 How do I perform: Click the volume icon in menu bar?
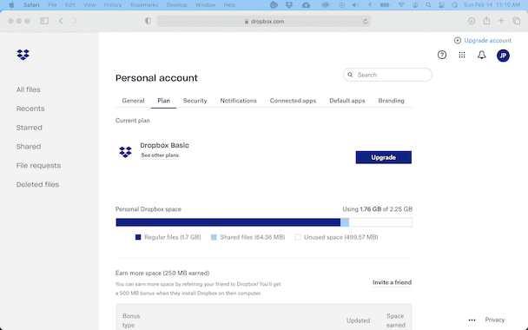point(355,4)
